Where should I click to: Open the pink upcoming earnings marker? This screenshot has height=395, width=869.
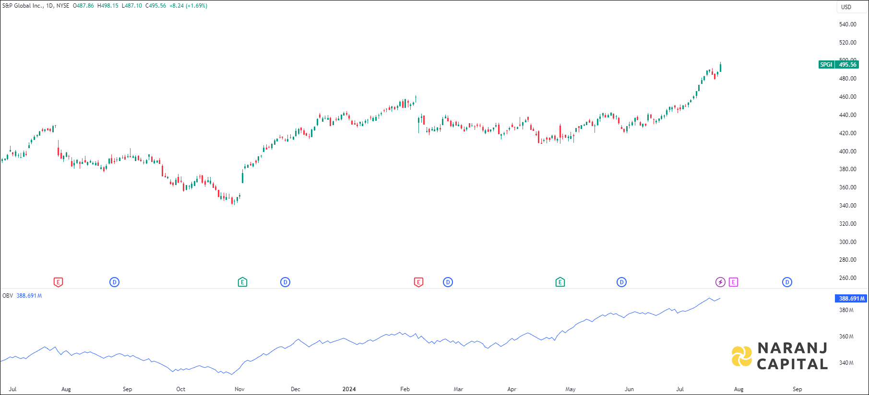pyautogui.click(x=733, y=282)
